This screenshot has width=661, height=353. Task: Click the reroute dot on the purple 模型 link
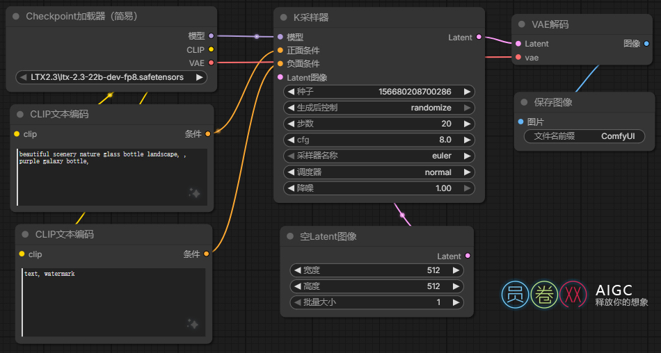(x=257, y=37)
